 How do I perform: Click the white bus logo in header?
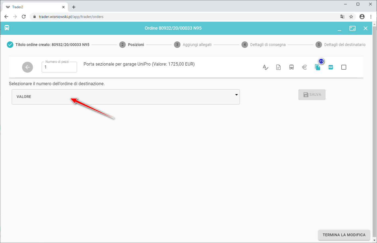pos(7,28)
